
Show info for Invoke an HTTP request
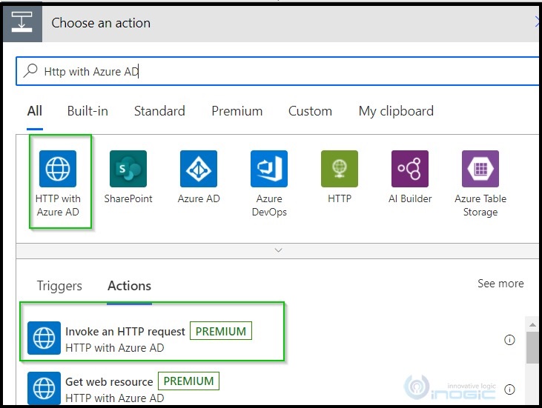click(x=509, y=340)
